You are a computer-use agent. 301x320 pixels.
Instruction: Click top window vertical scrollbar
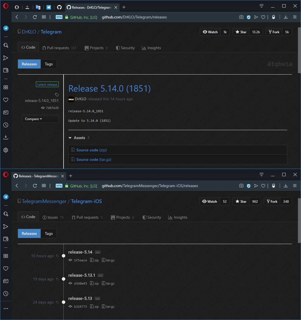coord(299,50)
